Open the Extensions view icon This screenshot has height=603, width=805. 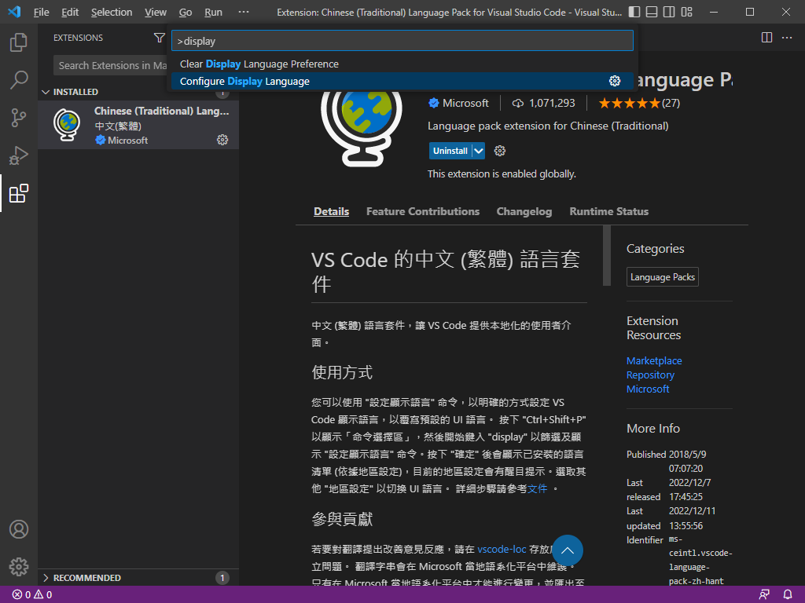(x=19, y=193)
